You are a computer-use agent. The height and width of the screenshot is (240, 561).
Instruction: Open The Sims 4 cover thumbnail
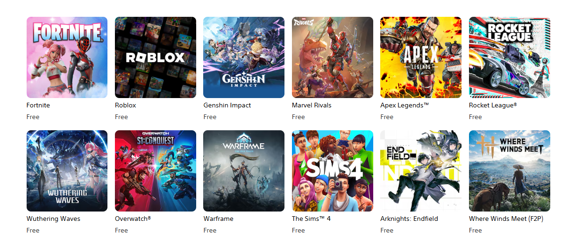click(333, 171)
